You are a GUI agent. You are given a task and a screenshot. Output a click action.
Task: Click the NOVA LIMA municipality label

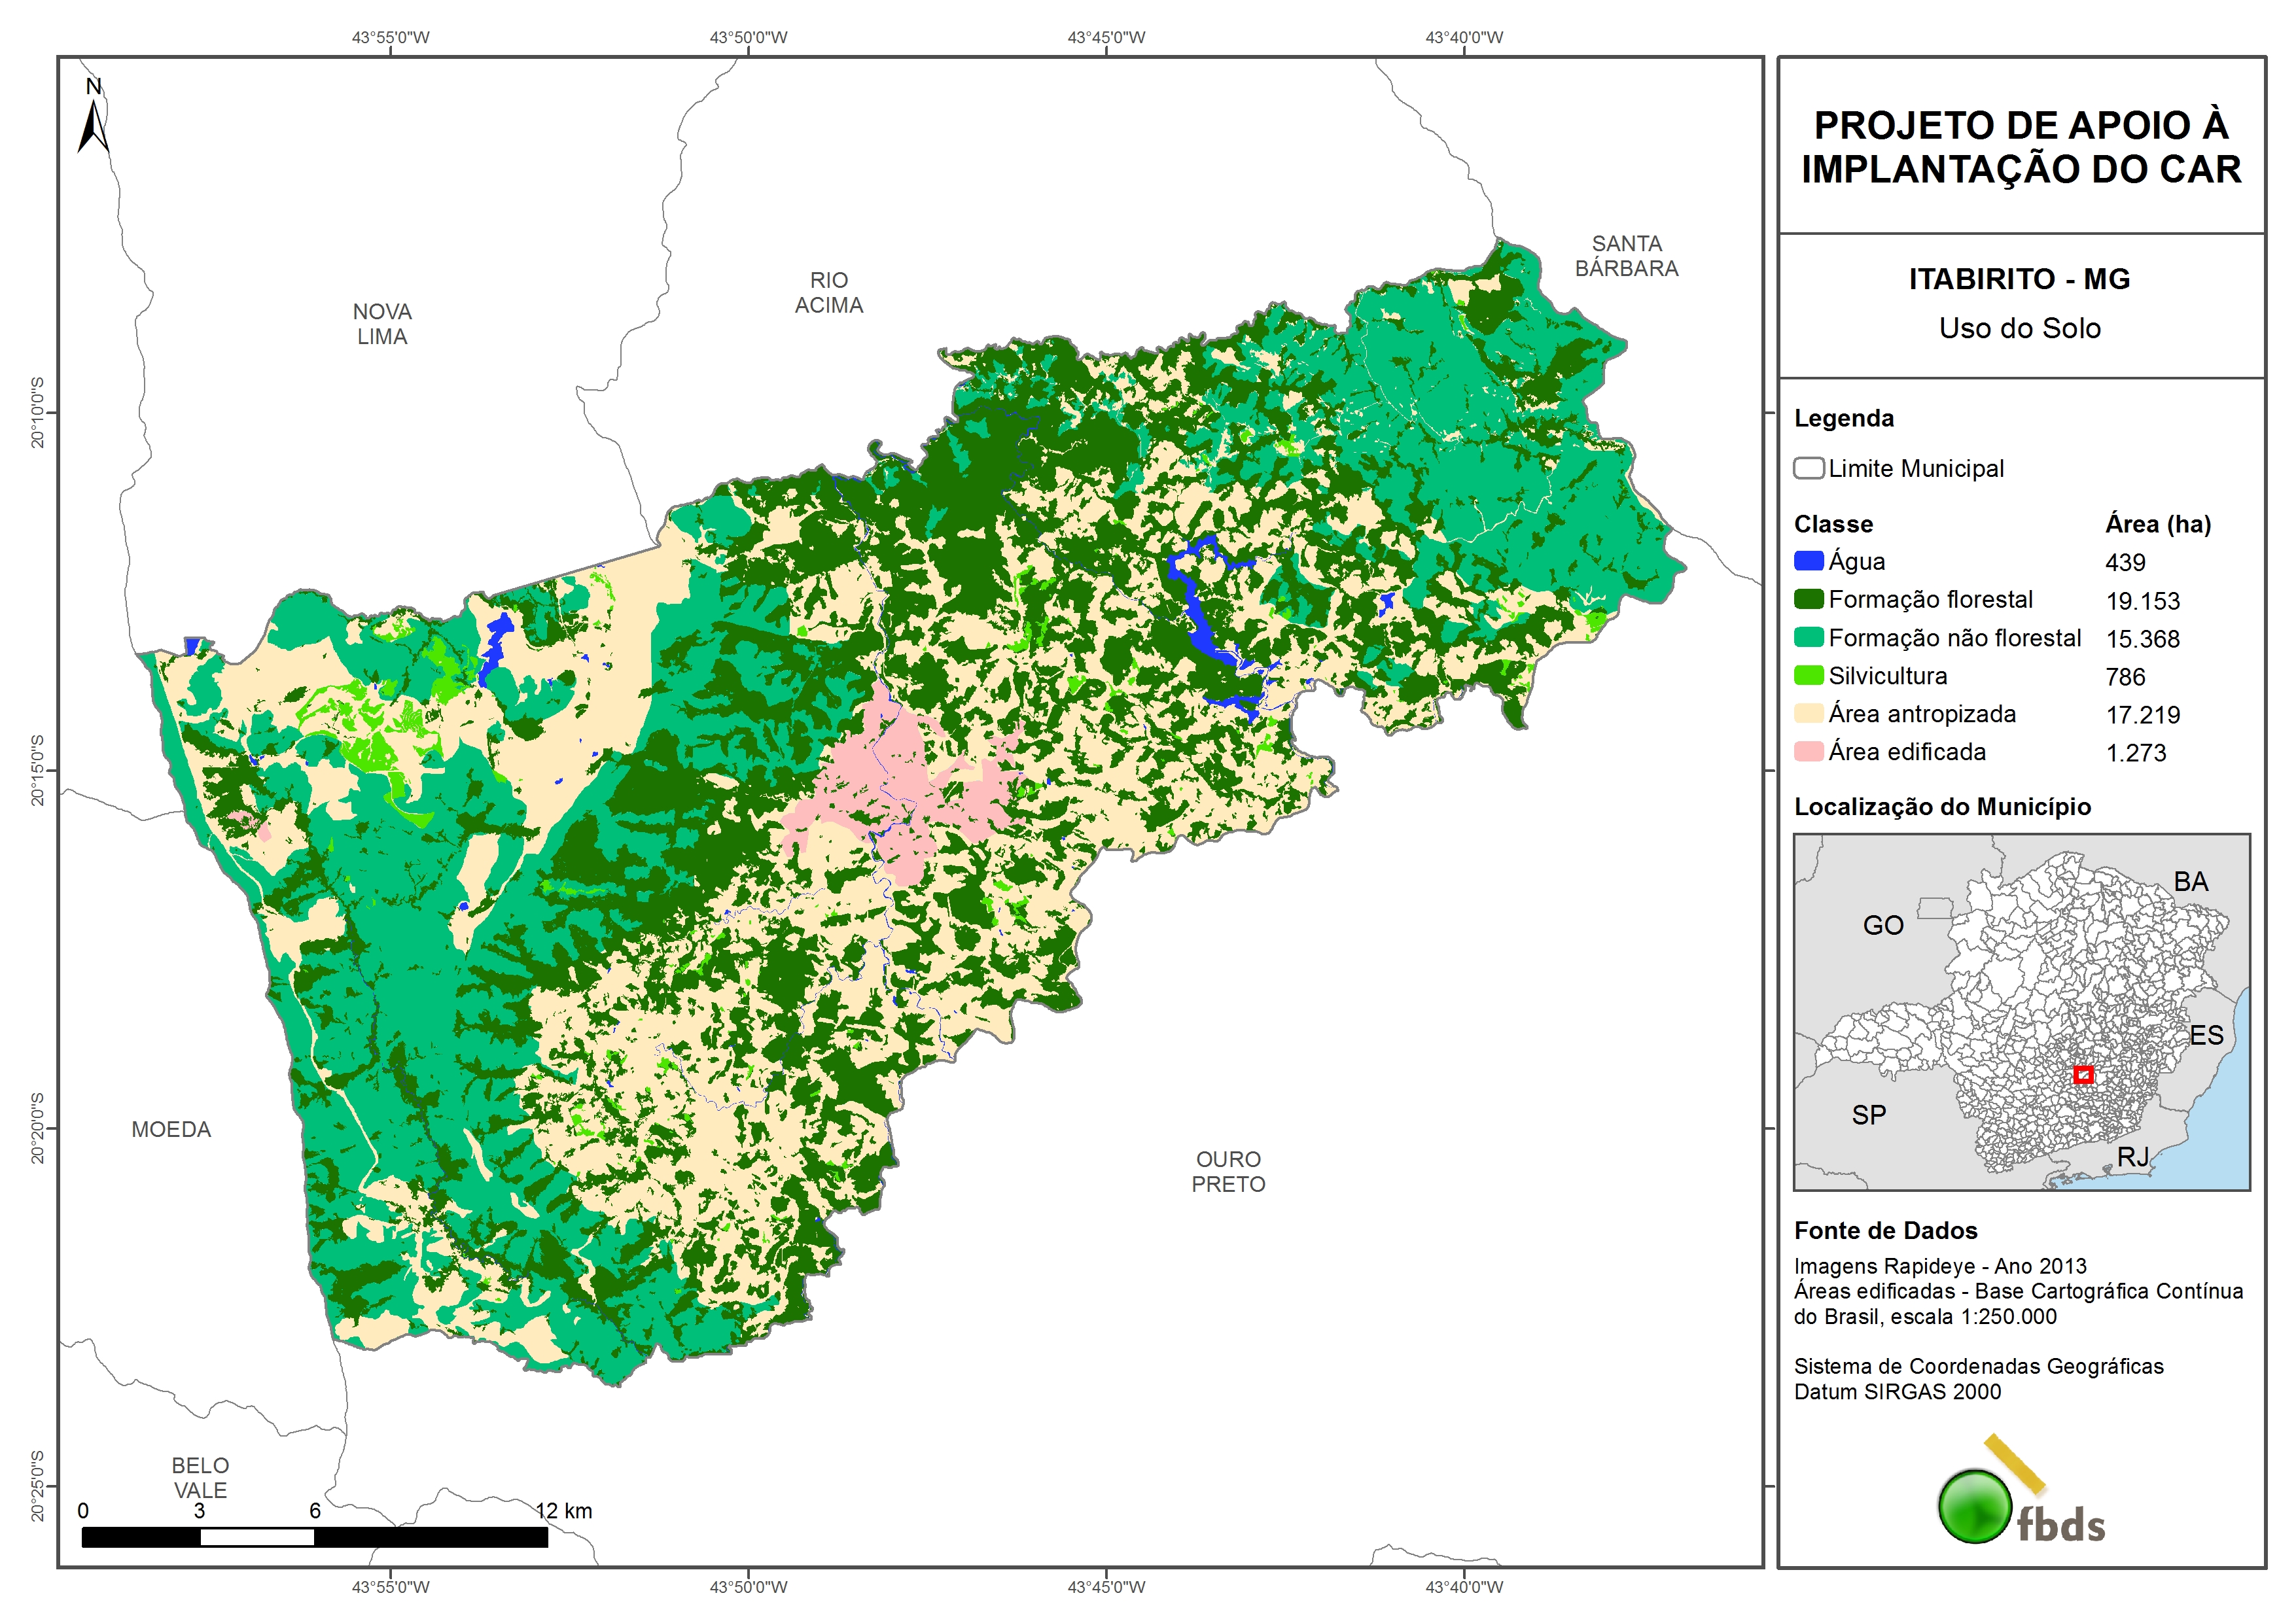click(x=382, y=324)
